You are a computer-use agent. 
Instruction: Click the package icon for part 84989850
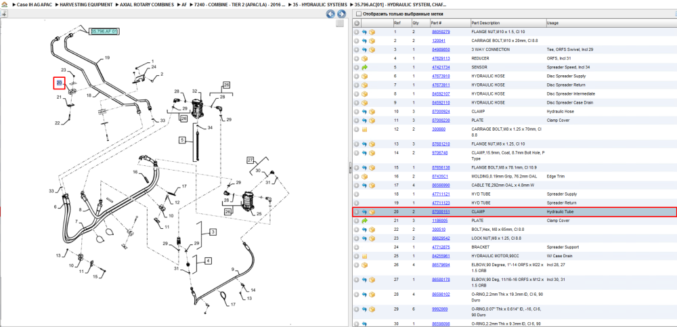tap(372, 49)
